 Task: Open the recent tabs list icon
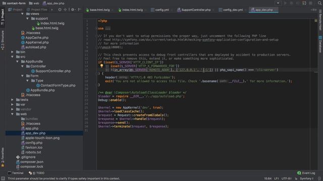[x=313, y=10]
